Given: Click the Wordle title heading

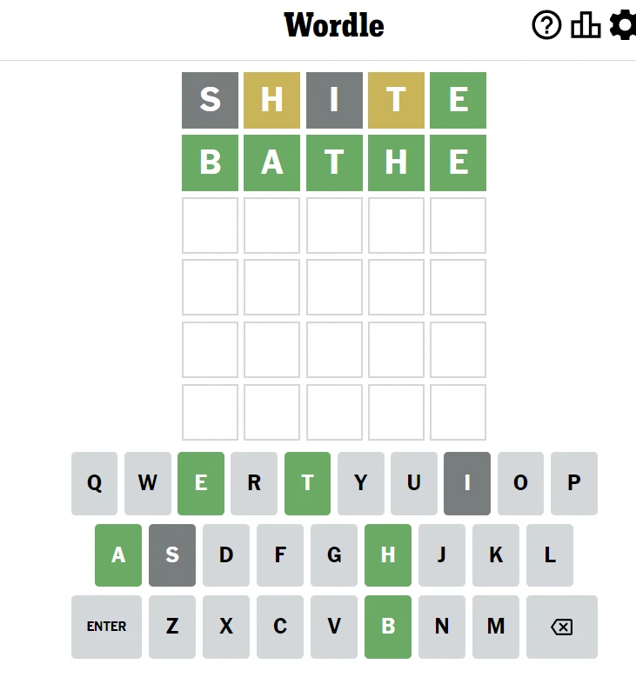Looking at the screenshot, I should pyautogui.click(x=334, y=25).
